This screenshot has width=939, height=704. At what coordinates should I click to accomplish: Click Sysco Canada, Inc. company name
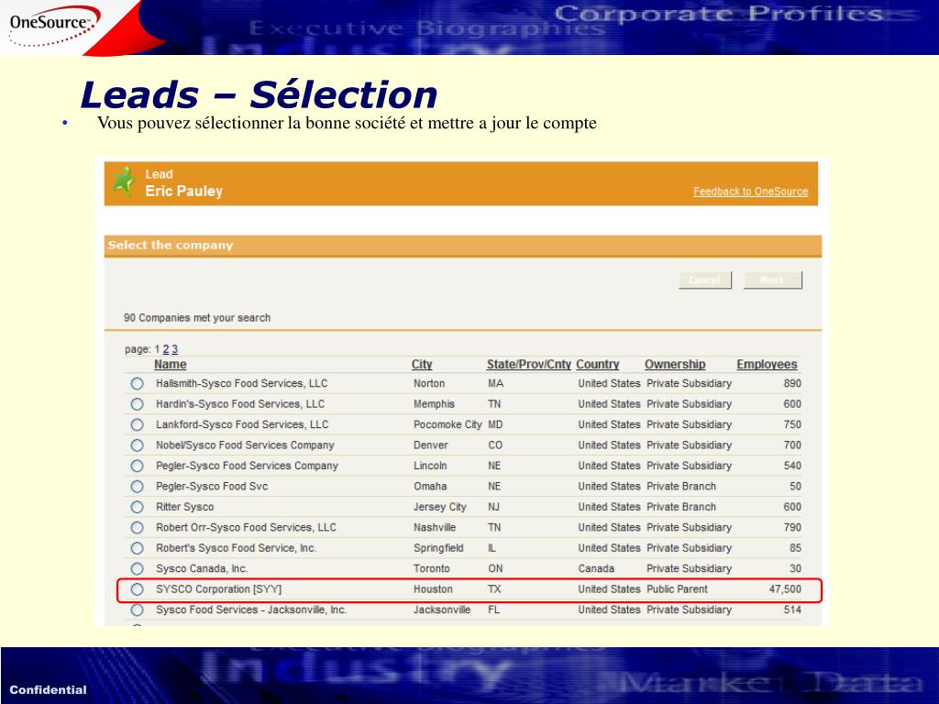click(x=202, y=568)
